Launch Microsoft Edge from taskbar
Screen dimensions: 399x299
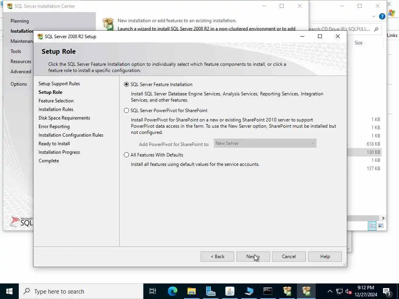coord(172,291)
